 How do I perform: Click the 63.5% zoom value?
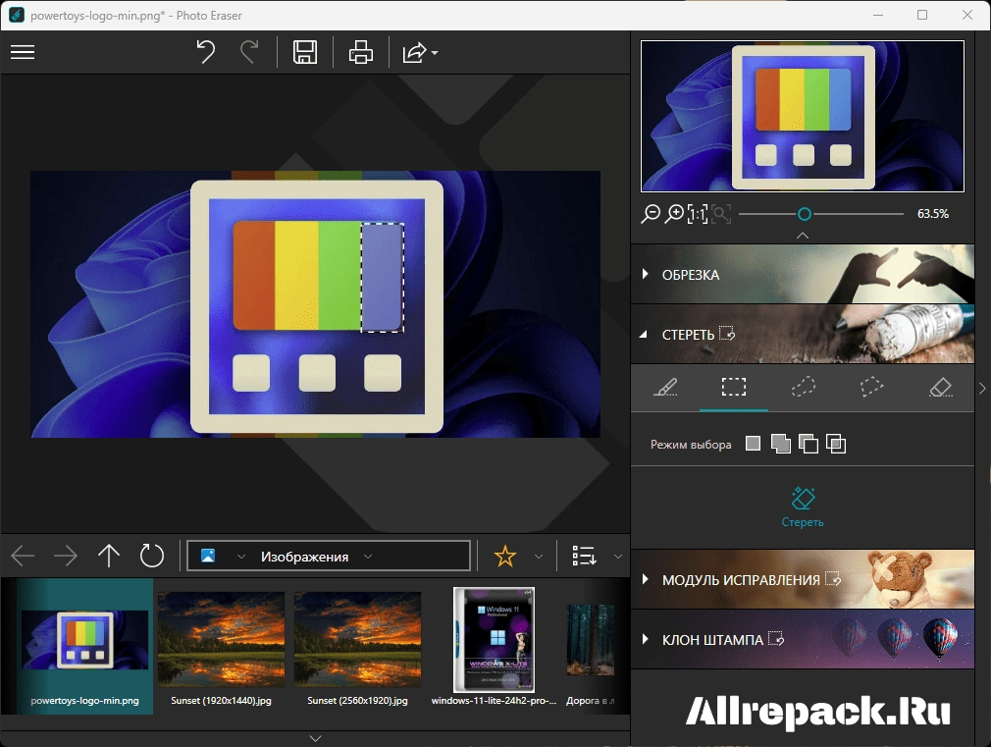933,214
